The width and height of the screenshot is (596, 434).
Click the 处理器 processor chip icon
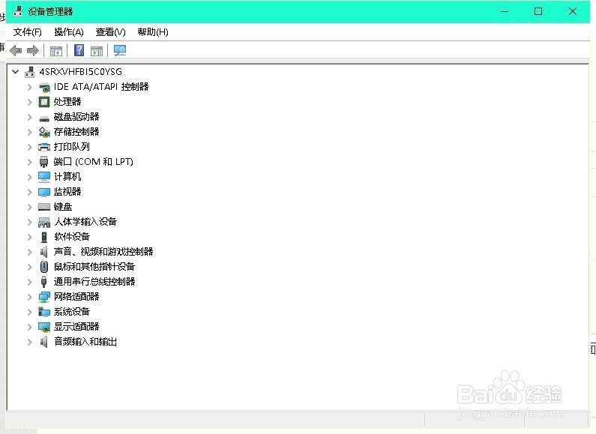pyautogui.click(x=44, y=102)
